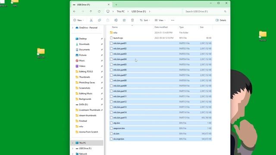
Task: Refresh the USB Drive folder view
Action: tap(99, 12)
